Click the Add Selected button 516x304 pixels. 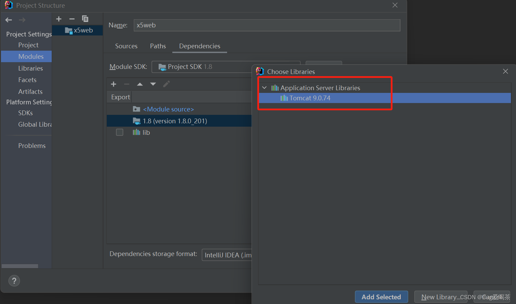[382, 297]
